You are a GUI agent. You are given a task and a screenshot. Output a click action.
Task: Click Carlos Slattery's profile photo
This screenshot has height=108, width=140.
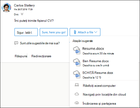(6, 8)
